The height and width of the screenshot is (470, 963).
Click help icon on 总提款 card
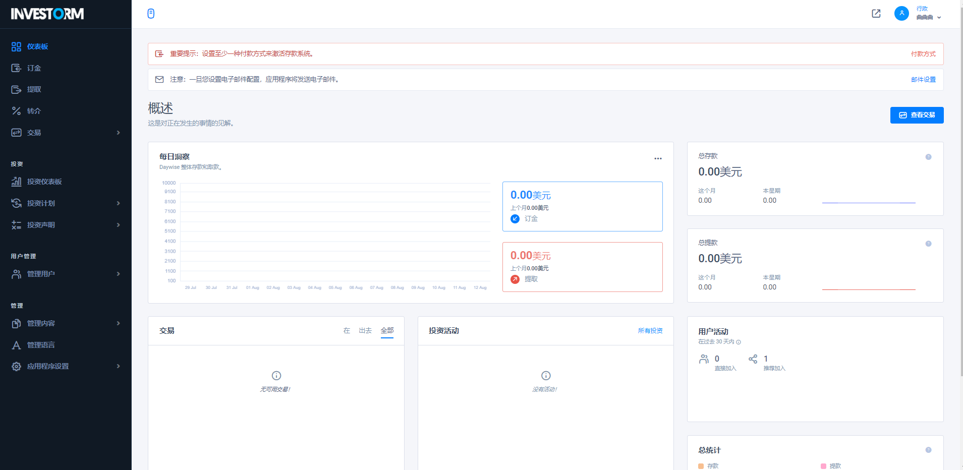pos(928,244)
